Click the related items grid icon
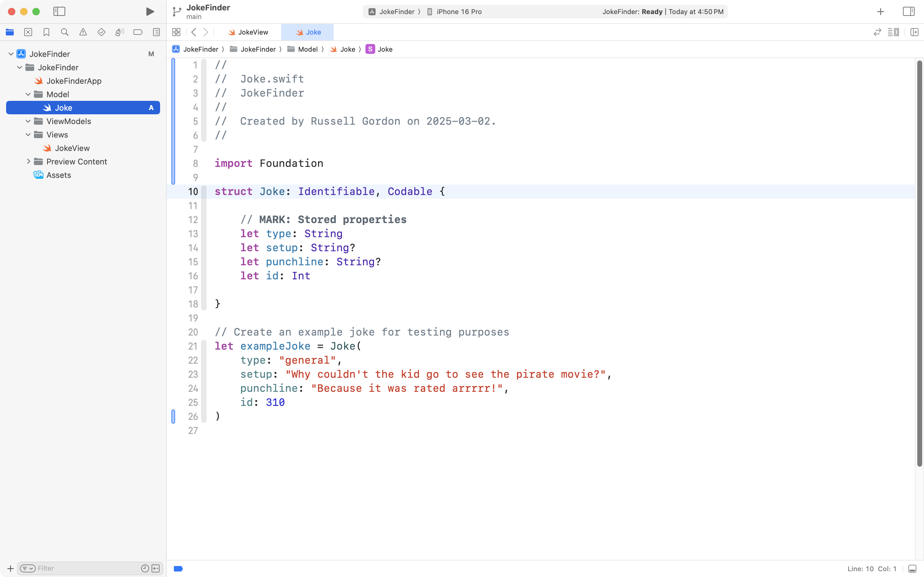This screenshot has width=924, height=577. click(x=176, y=32)
